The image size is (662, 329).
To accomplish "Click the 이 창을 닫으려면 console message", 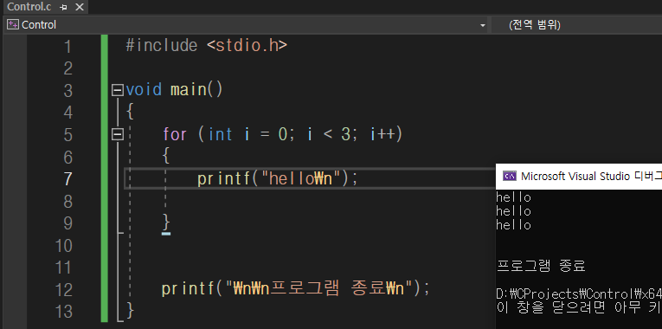I will pos(579,307).
